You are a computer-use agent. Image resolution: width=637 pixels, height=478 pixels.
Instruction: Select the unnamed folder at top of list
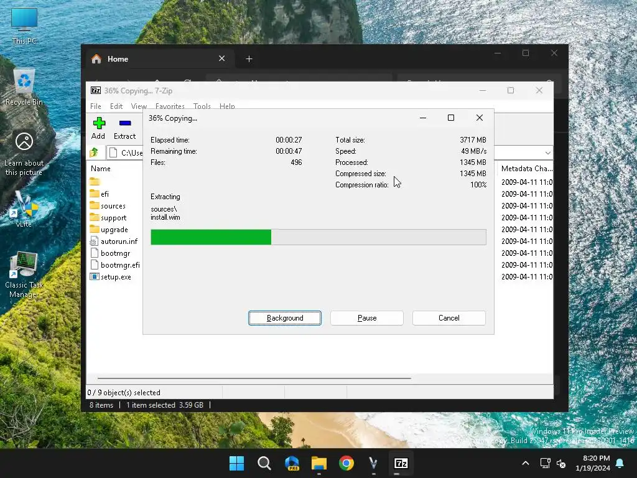click(x=95, y=182)
